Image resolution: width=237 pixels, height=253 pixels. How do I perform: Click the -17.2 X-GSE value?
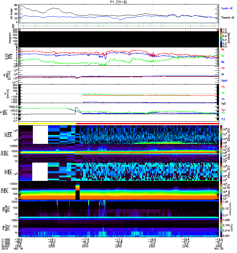coord(118,239)
